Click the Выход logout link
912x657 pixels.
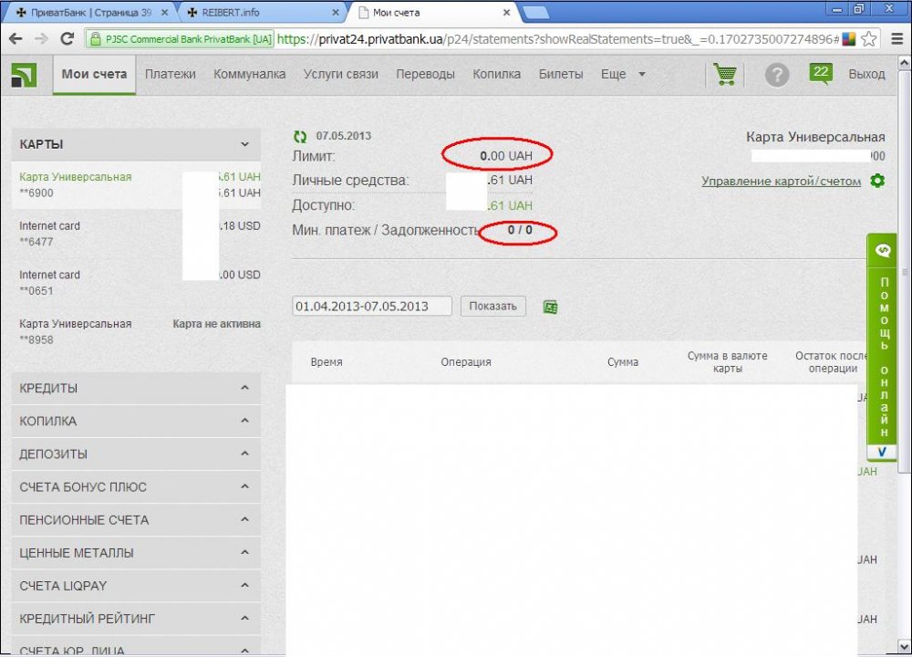(866, 75)
